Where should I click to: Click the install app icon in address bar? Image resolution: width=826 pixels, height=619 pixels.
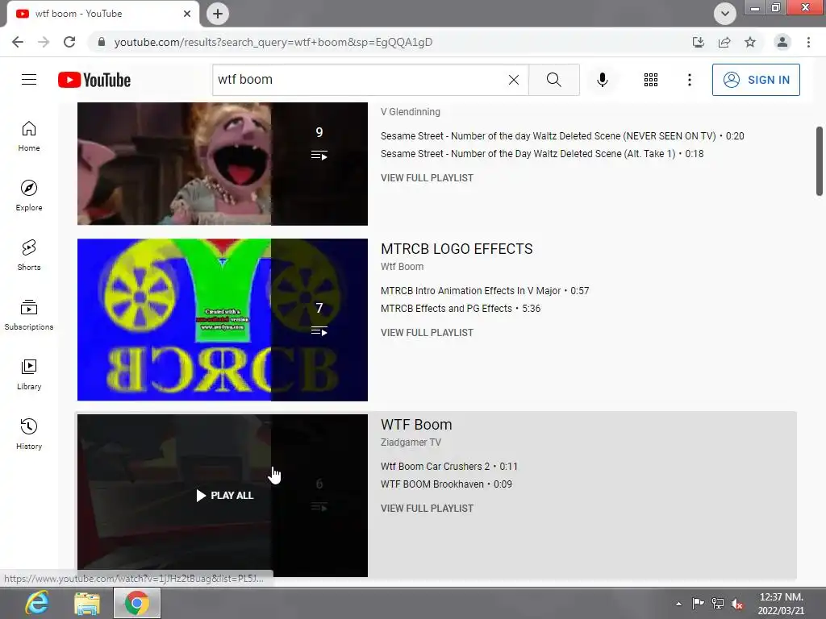699,42
